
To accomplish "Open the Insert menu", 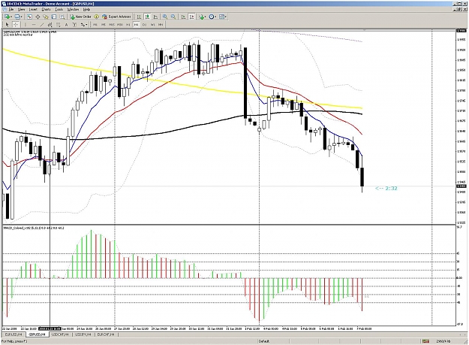I will coord(33,10).
